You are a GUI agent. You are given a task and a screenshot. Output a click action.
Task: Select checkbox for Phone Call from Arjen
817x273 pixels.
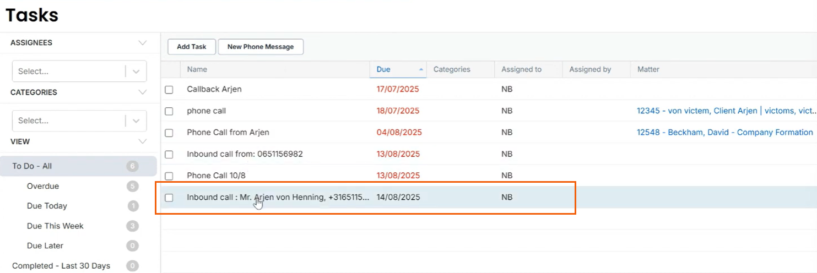[169, 133]
